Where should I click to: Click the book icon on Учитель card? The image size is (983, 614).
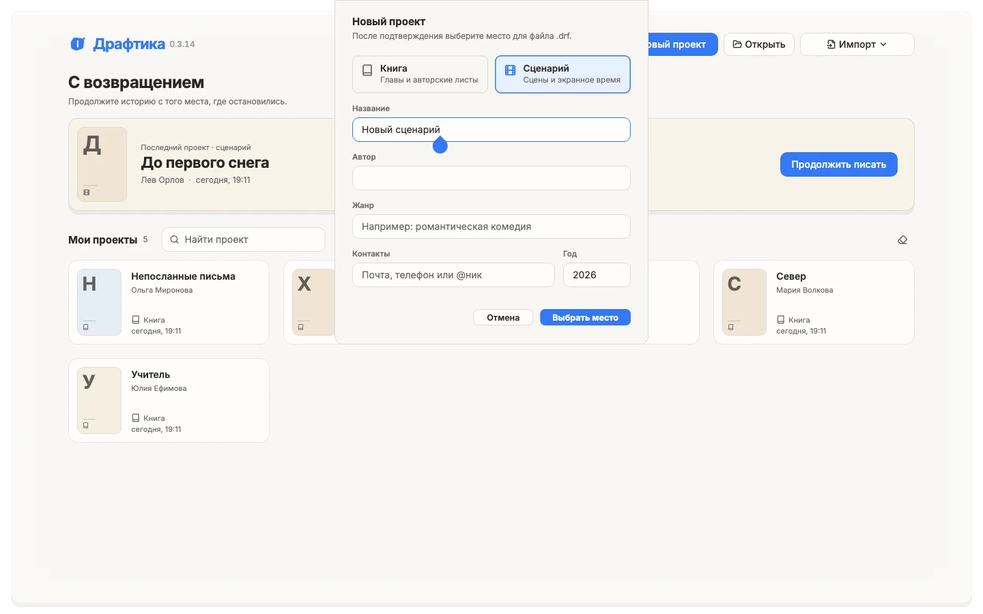[135, 418]
